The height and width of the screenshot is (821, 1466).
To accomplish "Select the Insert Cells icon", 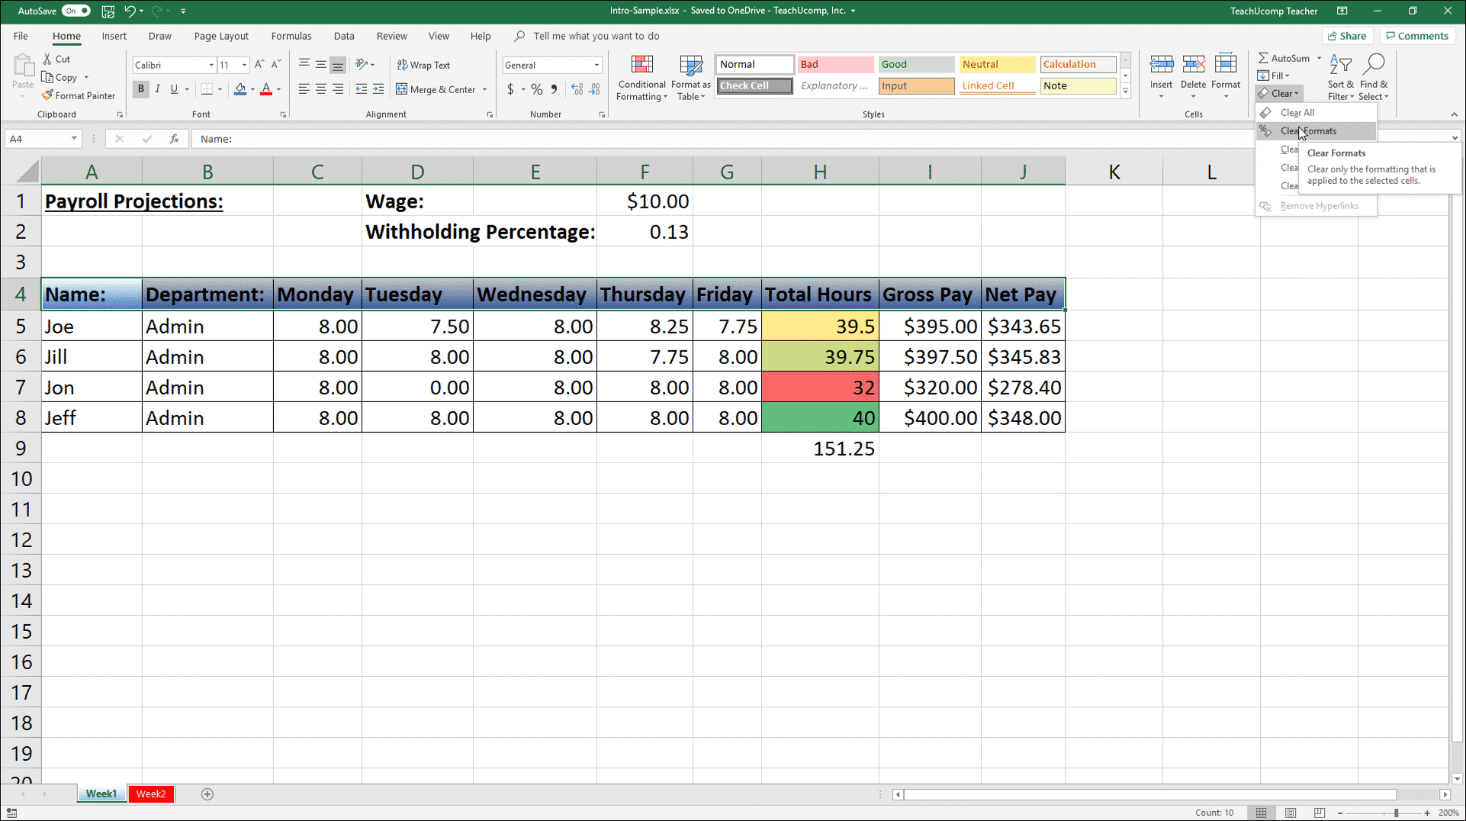I will [1161, 65].
